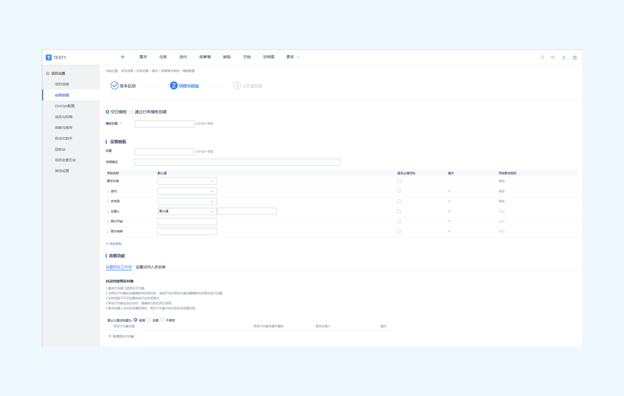Select the 空白模板 radio option
624x396 pixels.
point(107,112)
